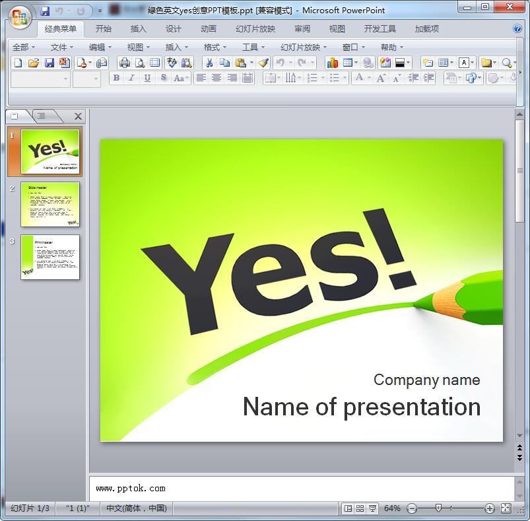Align text right
The height and width of the screenshot is (521, 530).
pos(232,78)
